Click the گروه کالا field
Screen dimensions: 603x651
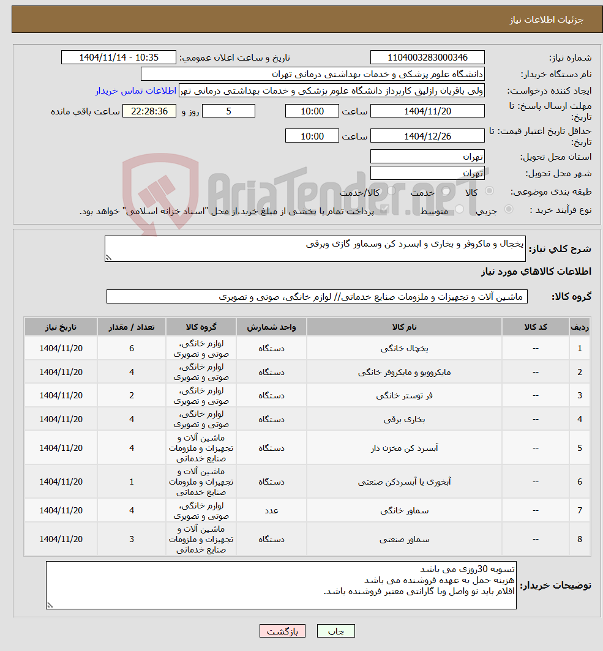point(317,296)
